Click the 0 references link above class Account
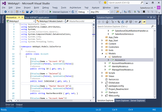162x112 pixels. [x=31, y=51]
